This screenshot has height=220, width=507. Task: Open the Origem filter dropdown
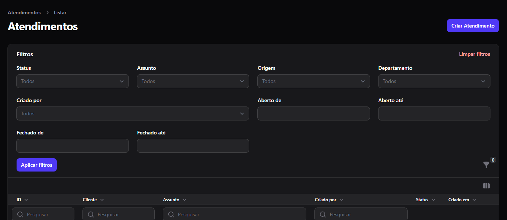pos(314,81)
